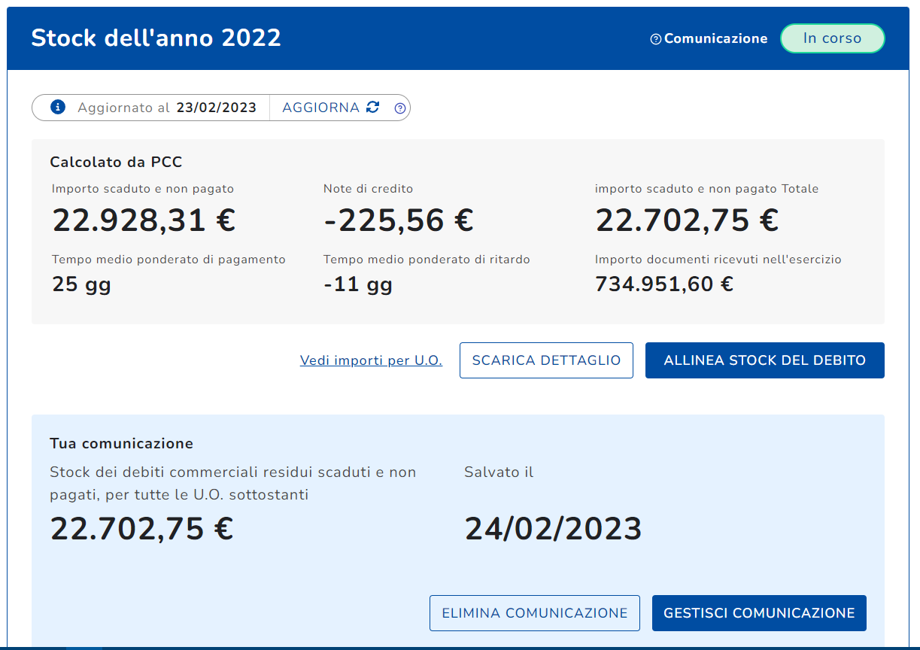The width and height of the screenshot is (920, 650).
Task: Click SCARICA DETTAGLIO to download details
Action: [x=546, y=360]
